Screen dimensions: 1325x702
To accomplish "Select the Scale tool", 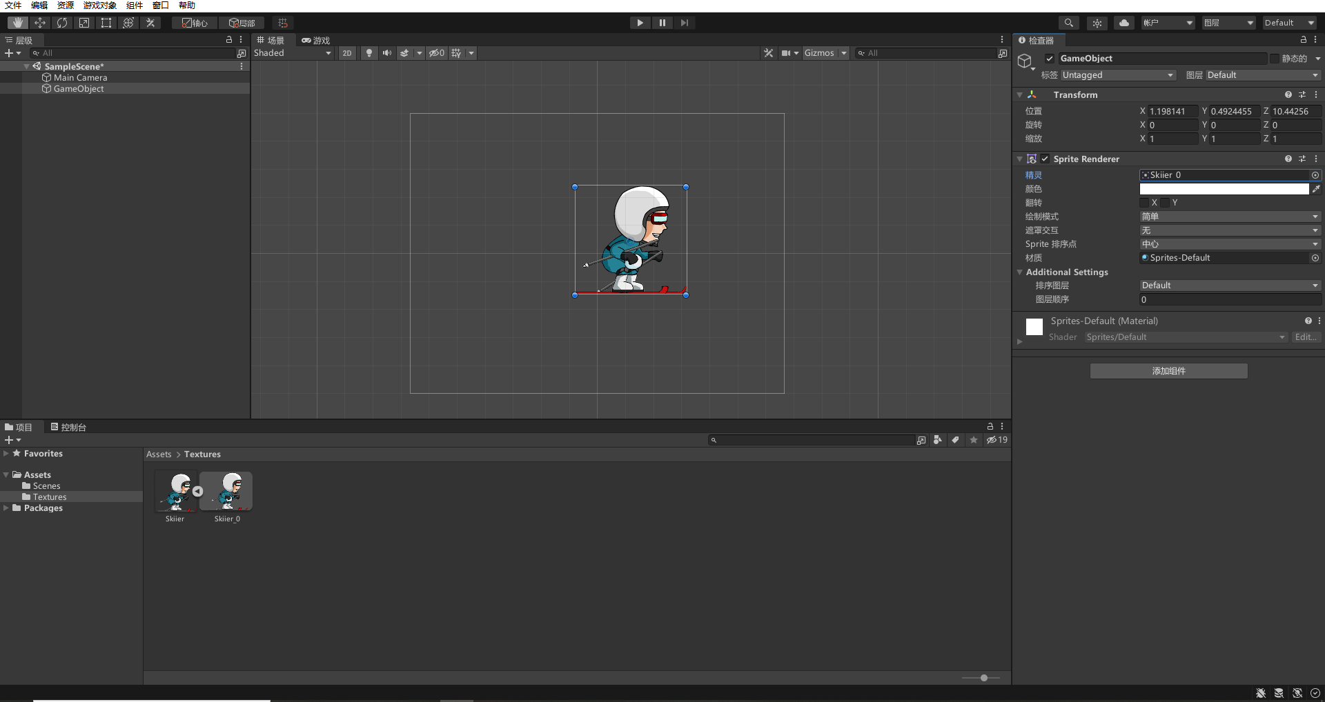I will 84,23.
